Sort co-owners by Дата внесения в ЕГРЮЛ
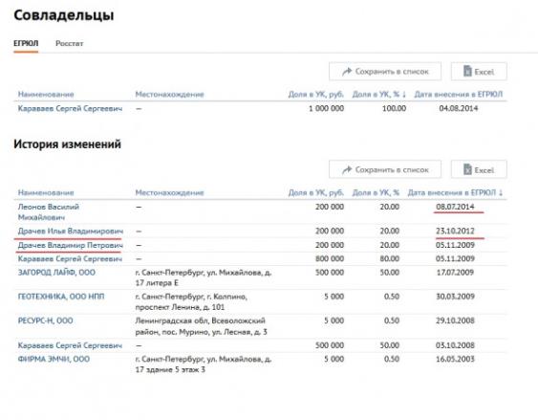This screenshot has height=420, width=538. (x=459, y=94)
